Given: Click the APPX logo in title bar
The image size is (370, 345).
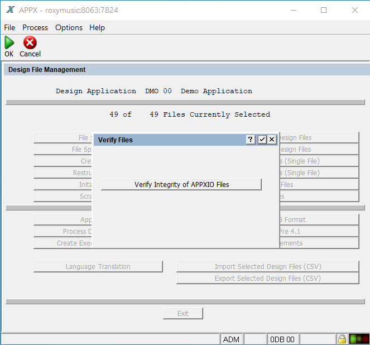Looking at the screenshot, I should [x=9, y=10].
